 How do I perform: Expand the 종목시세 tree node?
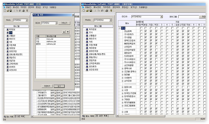[x=122, y=69]
